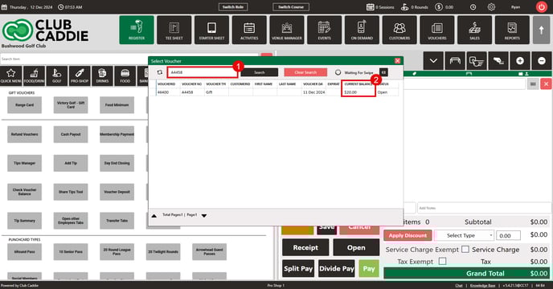
Task: Click the Customers icon in top bar
Action: tap(399, 30)
